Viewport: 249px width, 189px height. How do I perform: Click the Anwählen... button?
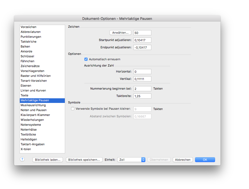pos(120,33)
